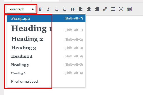Toggle bold formatting

[x=40, y=9]
